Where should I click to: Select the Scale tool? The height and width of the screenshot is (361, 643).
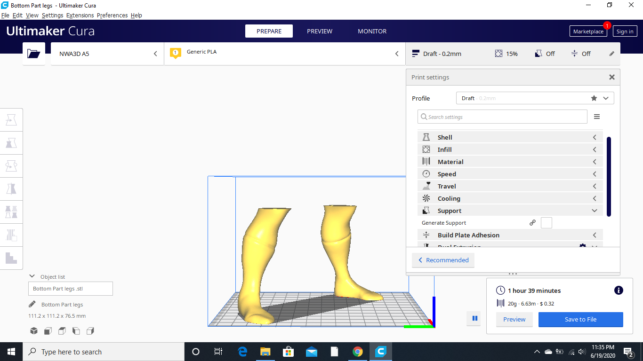pos(11,143)
